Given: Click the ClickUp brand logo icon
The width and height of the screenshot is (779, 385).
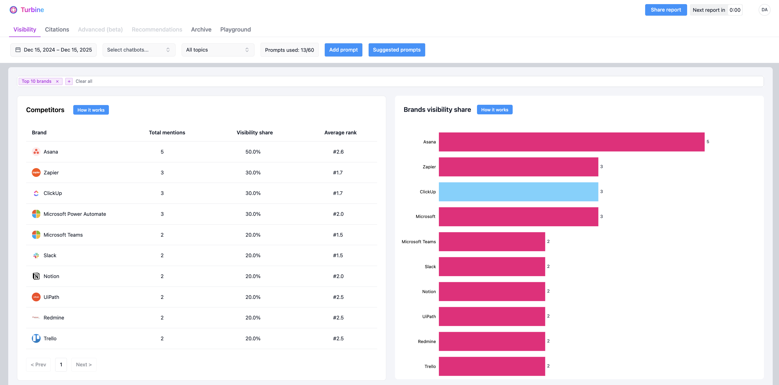Looking at the screenshot, I should coord(36,193).
